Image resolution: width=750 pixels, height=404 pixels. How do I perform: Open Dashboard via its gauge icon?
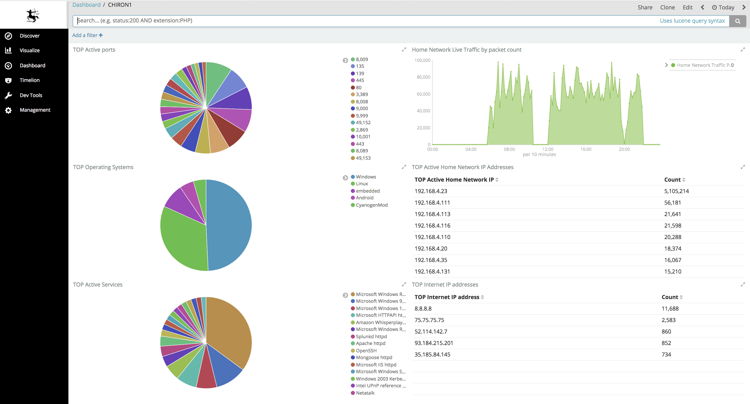click(x=8, y=66)
